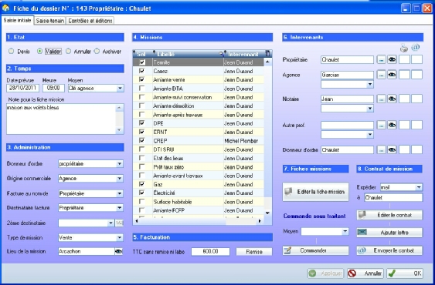Click Editer la fiche mission button
The image size is (435, 285).
click(x=316, y=192)
